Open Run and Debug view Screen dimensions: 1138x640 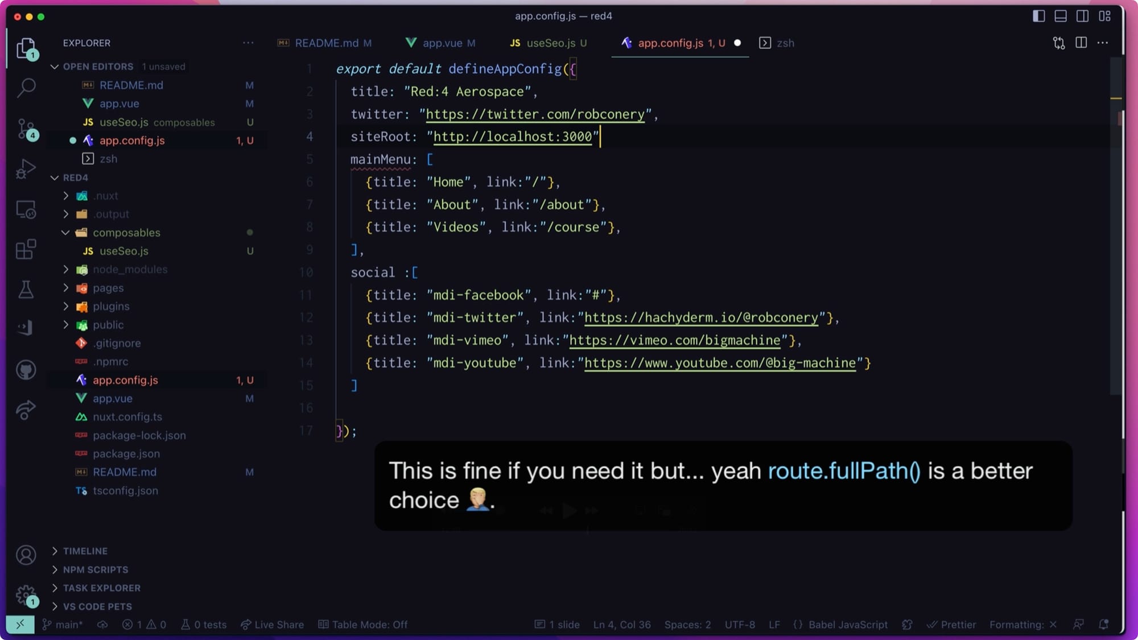click(26, 169)
